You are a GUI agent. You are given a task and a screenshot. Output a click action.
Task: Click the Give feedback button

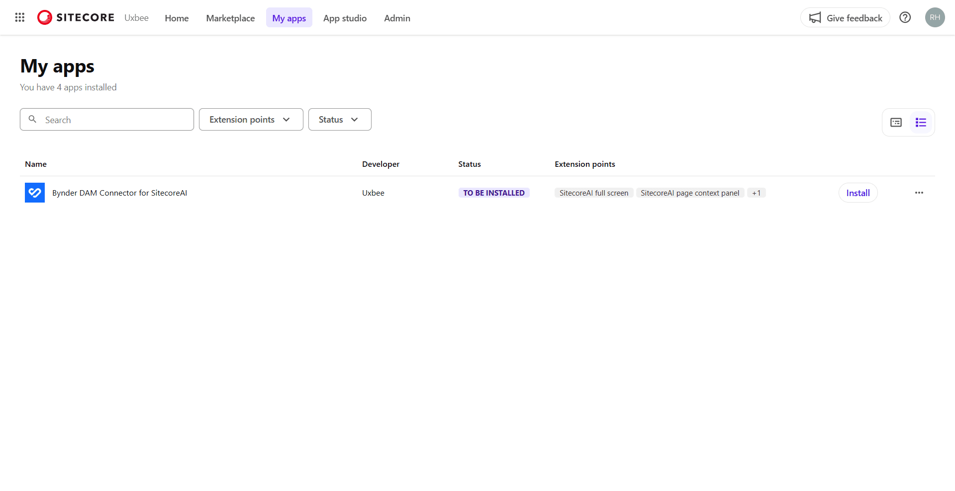[x=845, y=17]
